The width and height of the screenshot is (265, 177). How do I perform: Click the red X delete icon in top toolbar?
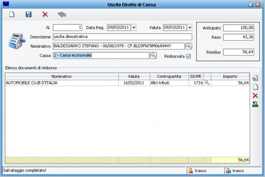[x=45, y=15]
